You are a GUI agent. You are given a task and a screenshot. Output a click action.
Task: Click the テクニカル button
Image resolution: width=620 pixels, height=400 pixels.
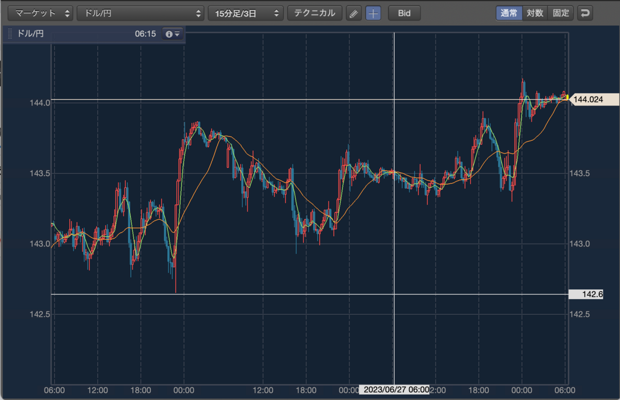point(315,13)
